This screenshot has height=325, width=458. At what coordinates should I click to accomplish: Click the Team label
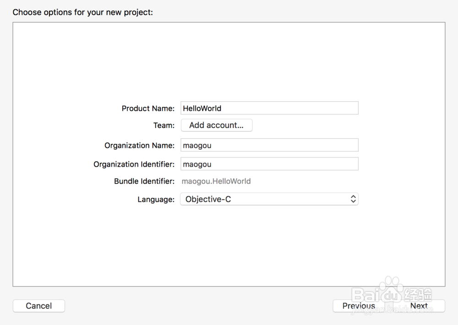164,125
